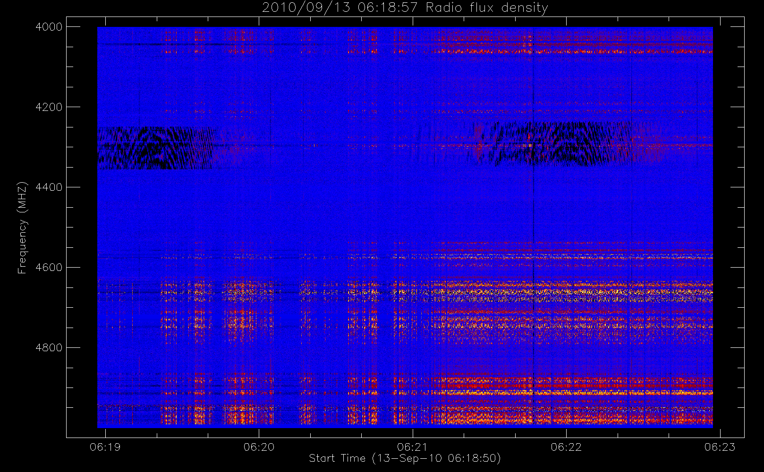
Task: Click the 06:23 time tick label
Action: [x=720, y=447]
